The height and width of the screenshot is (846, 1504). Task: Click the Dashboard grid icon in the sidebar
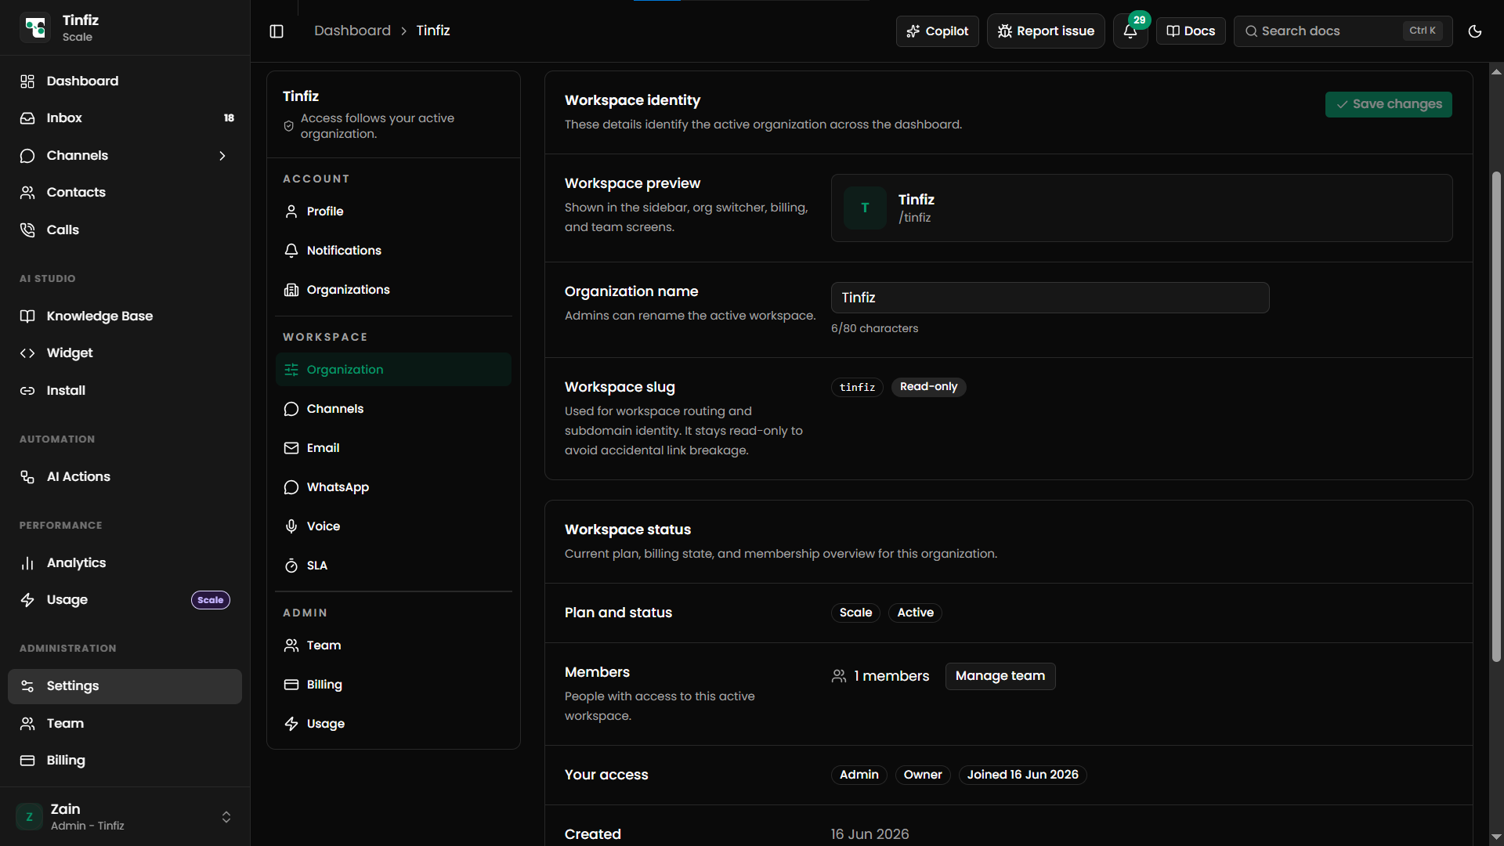[27, 81]
